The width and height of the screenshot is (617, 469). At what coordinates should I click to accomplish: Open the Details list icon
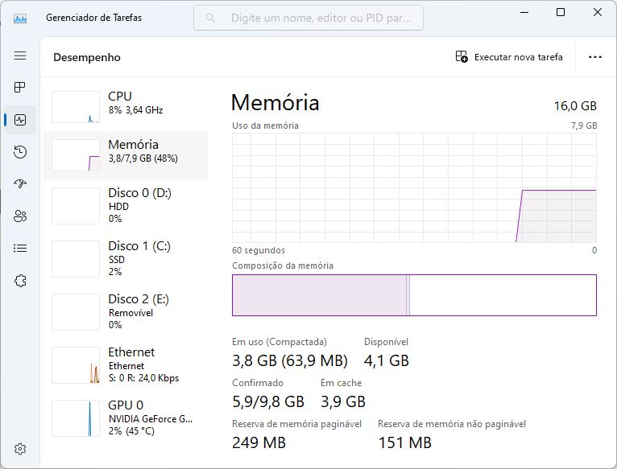click(20, 249)
